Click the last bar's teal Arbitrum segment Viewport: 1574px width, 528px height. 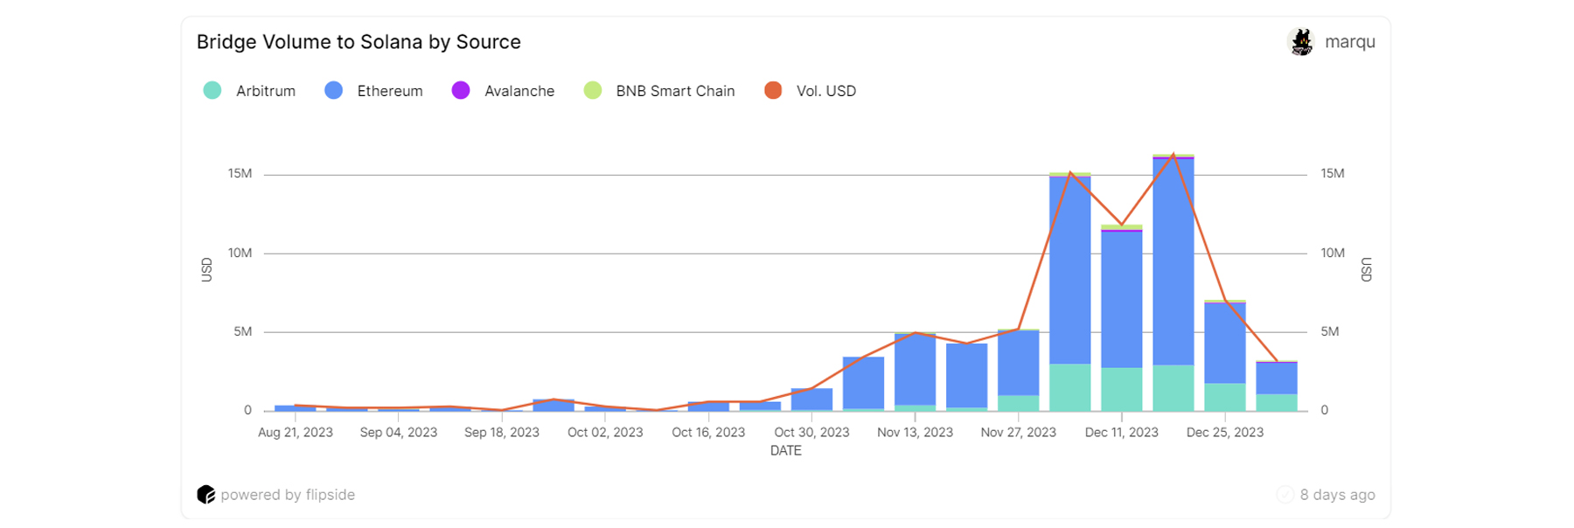(1277, 403)
